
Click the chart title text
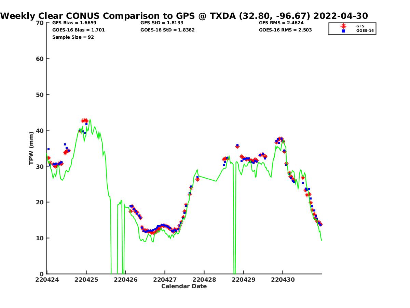[184, 16]
